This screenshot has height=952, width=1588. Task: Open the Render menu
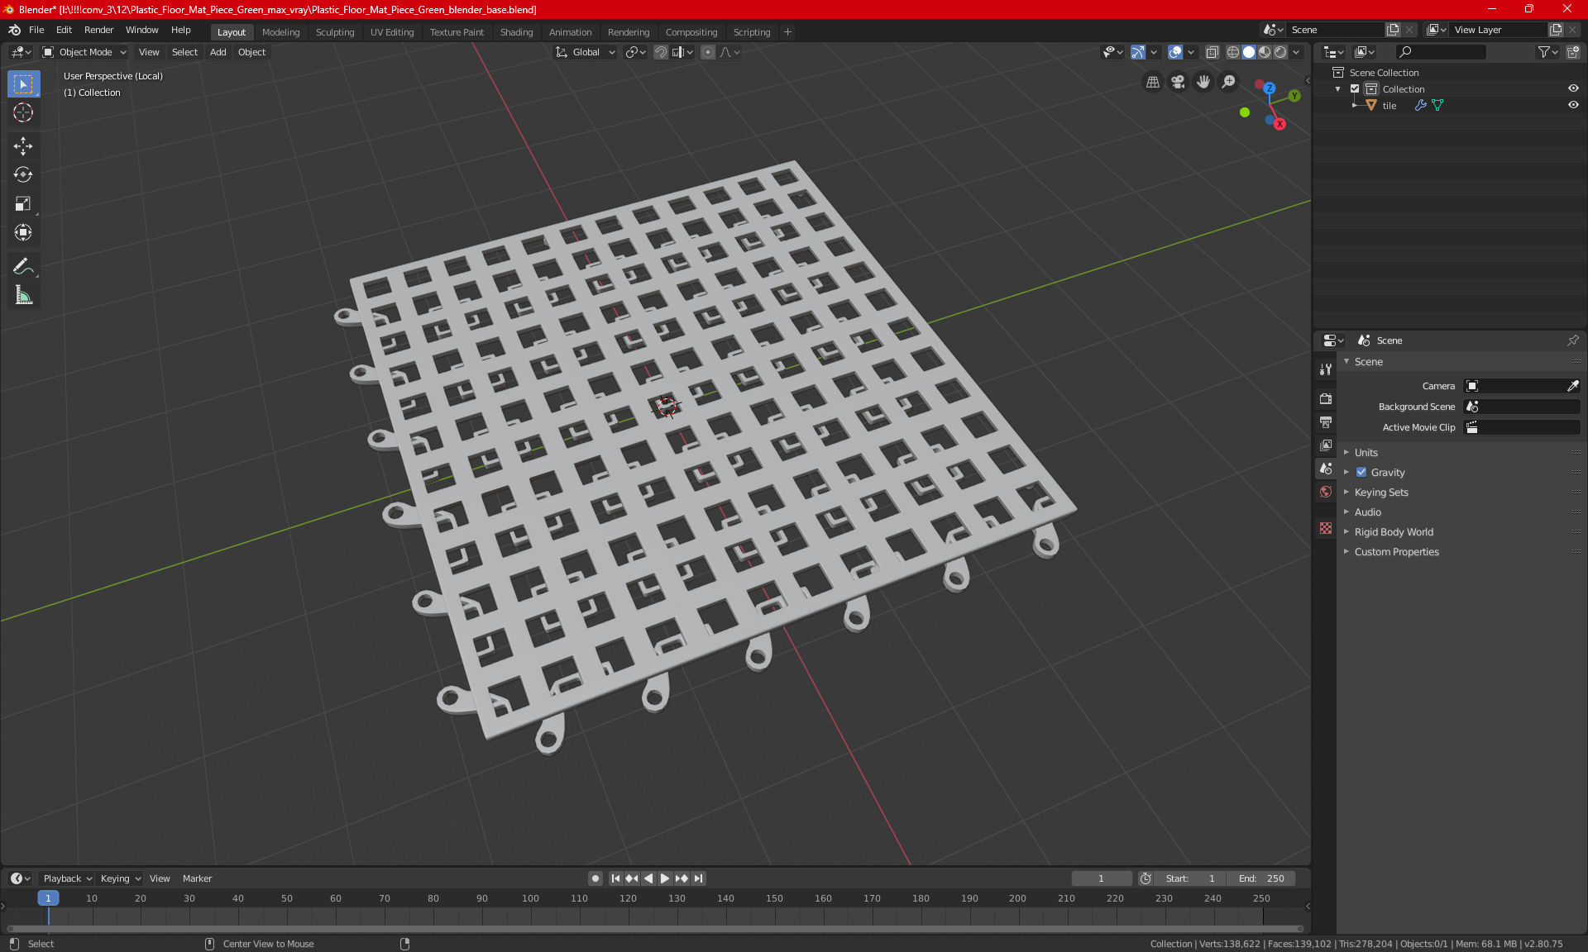(98, 30)
